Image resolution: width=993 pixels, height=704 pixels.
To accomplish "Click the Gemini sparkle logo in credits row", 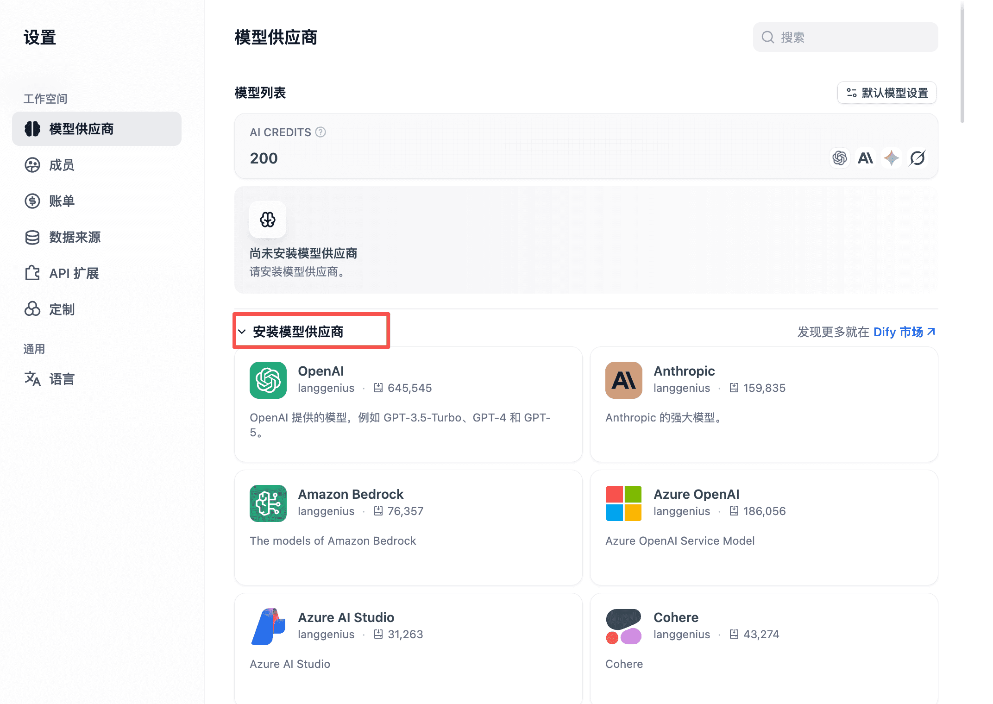I will point(891,158).
